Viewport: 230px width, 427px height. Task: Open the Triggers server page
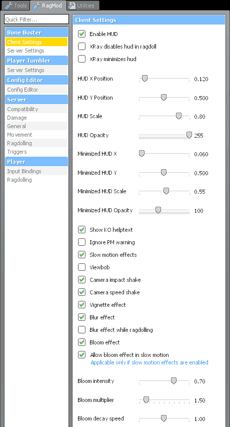pyautogui.click(x=36, y=152)
